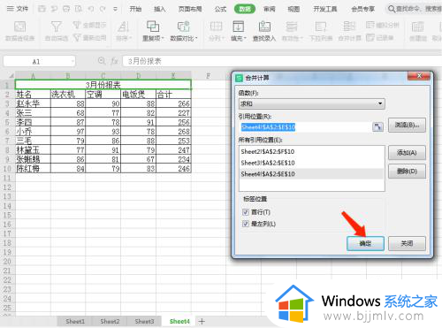Select merged title cell 3月份报表

103,85
